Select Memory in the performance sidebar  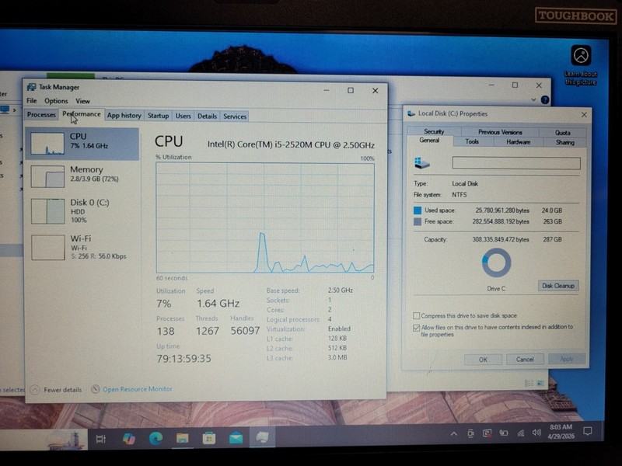pos(82,176)
